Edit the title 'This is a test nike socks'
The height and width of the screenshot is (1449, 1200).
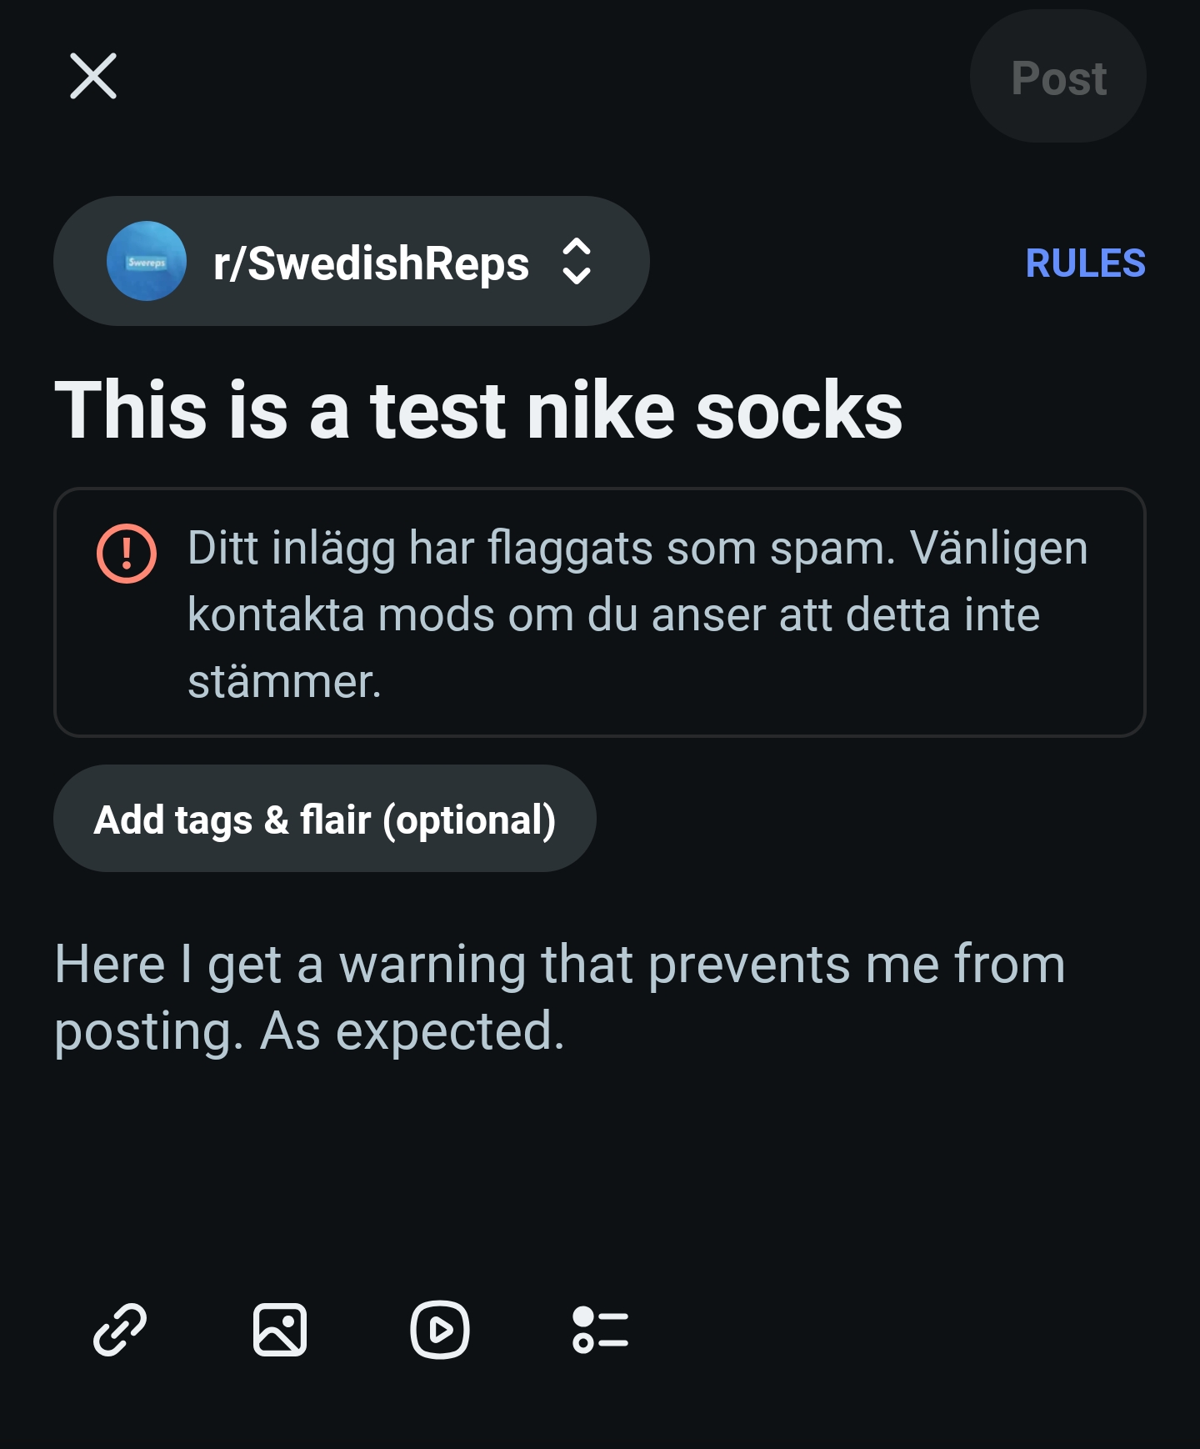click(478, 410)
